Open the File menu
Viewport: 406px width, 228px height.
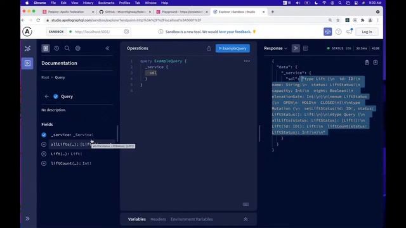point(53,3)
